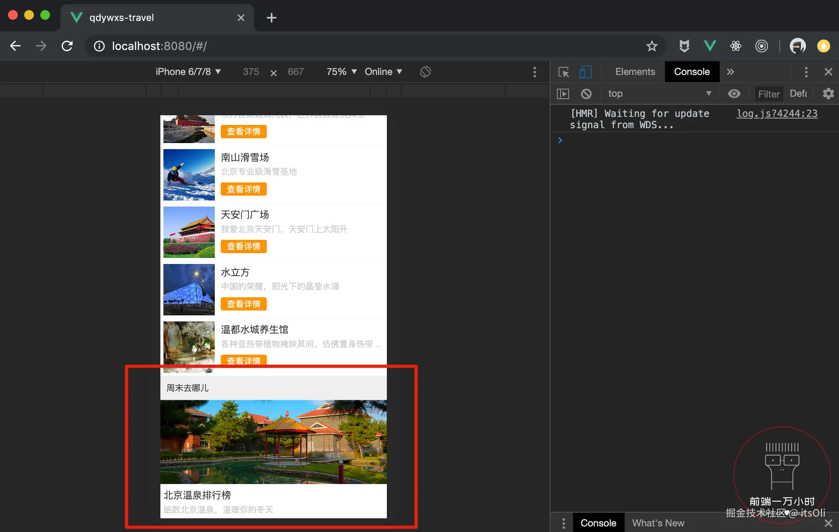
Task: Open the Vue.js devtools extension
Action: [x=710, y=46]
